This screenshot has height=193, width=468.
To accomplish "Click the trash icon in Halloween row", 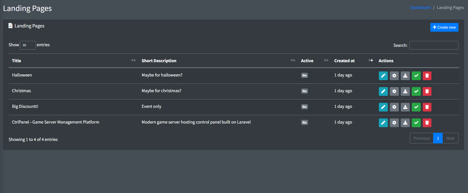I will [x=427, y=76].
